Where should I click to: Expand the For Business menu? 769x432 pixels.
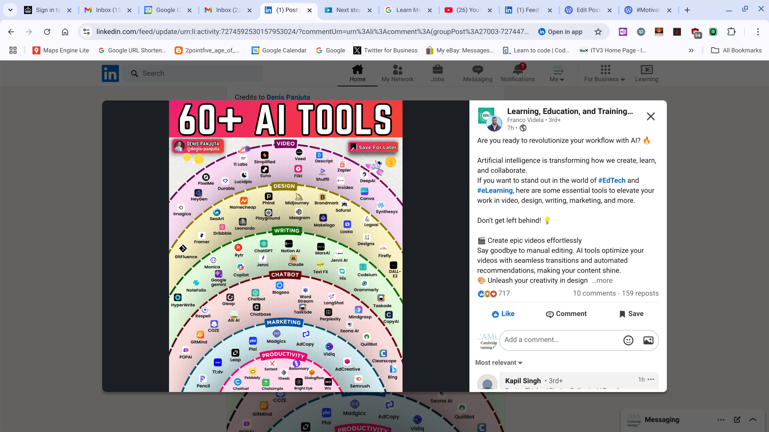604,74
